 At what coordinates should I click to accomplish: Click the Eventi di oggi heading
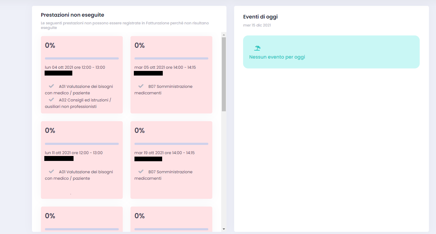click(260, 17)
